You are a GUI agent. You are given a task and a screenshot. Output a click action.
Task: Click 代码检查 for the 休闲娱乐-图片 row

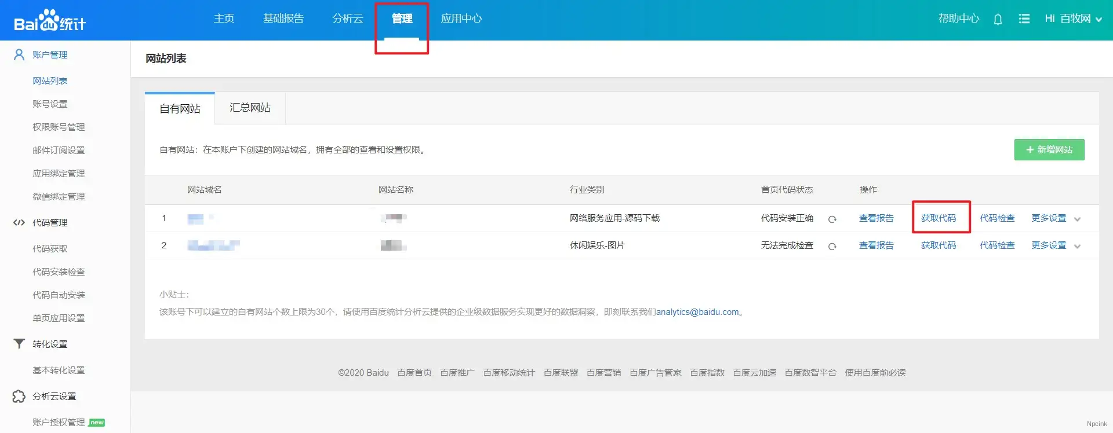click(x=997, y=245)
